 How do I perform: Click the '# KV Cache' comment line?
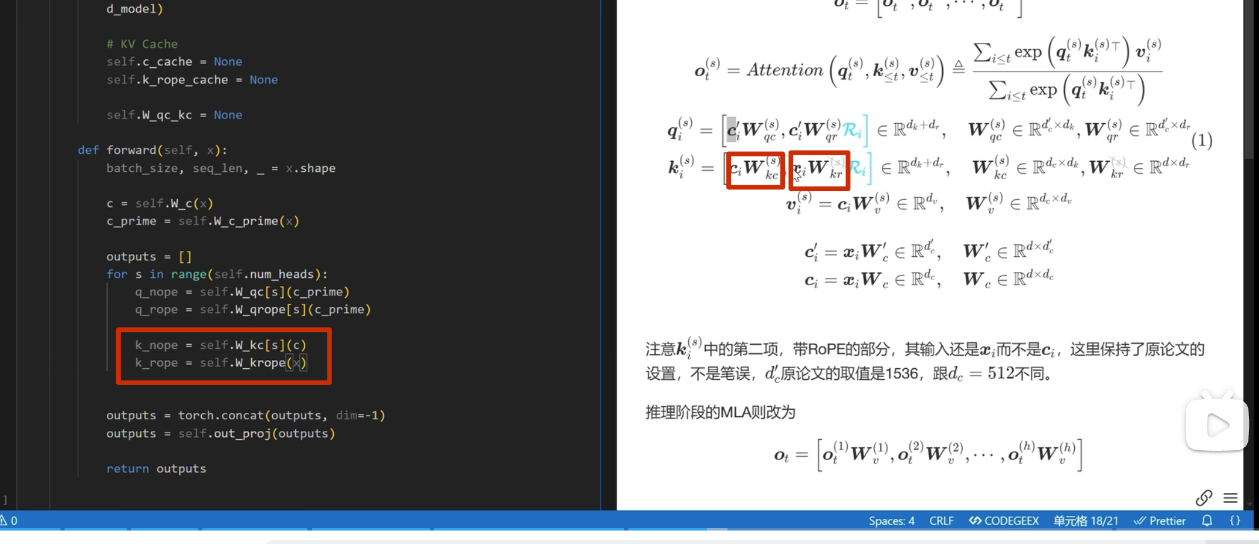coord(142,44)
